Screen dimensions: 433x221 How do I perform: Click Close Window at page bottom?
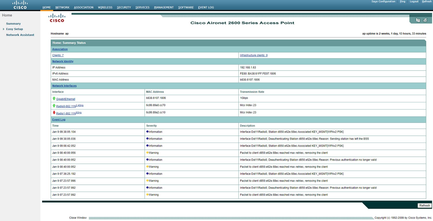pos(78,218)
